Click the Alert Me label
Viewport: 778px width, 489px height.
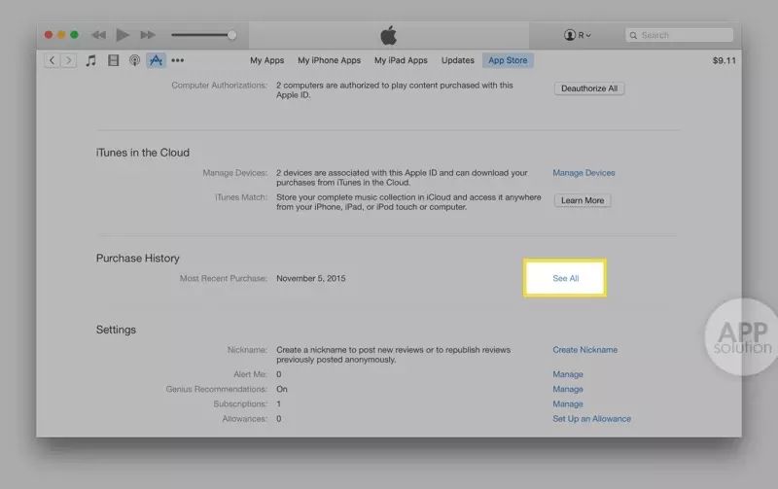(250, 374)
